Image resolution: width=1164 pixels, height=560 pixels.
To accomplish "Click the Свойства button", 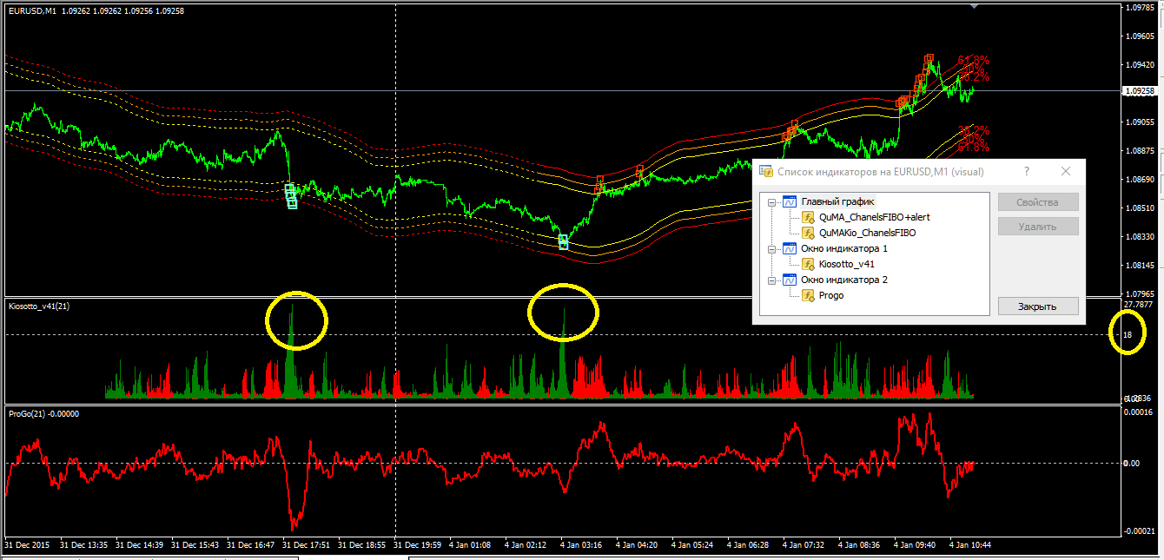I will [x=1038, y=202].
